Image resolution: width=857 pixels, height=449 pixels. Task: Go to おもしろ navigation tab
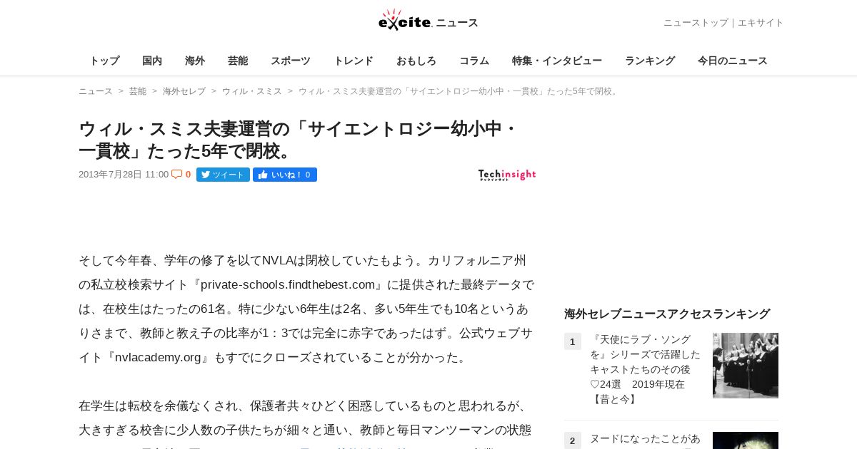pyautogui.click(x=416, y=61)
